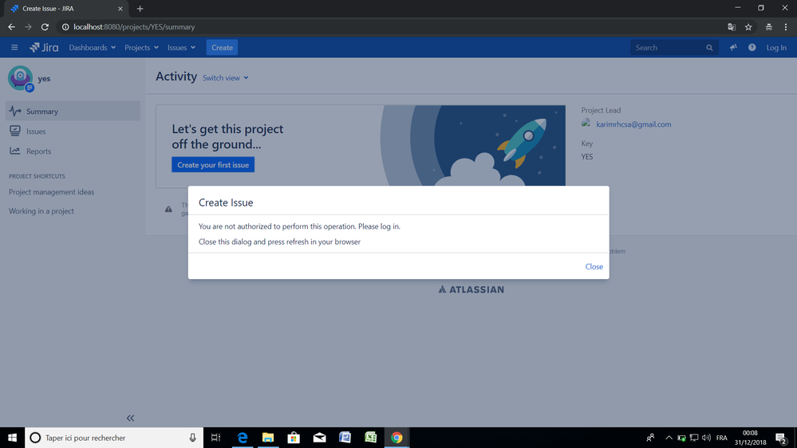Click the Reports chart icon
Viewport: 797px width, 448px height.
pyautogui.click(x=14, y=151)
